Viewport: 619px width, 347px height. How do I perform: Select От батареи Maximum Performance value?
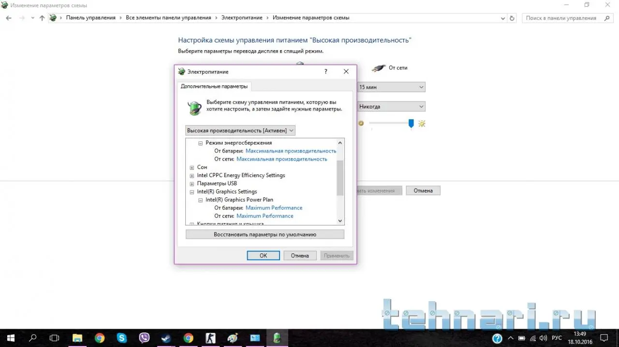pos(274,208)
